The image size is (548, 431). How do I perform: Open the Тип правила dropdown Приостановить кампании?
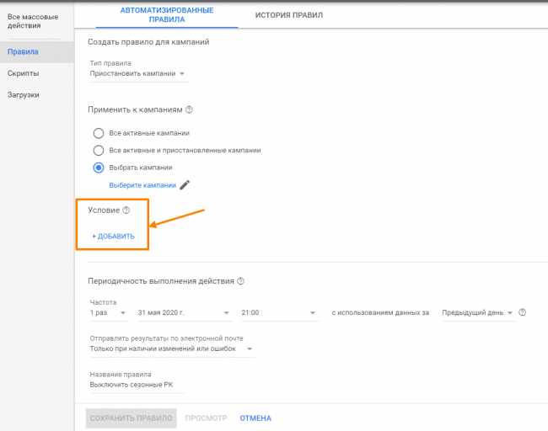click(137, 74)
